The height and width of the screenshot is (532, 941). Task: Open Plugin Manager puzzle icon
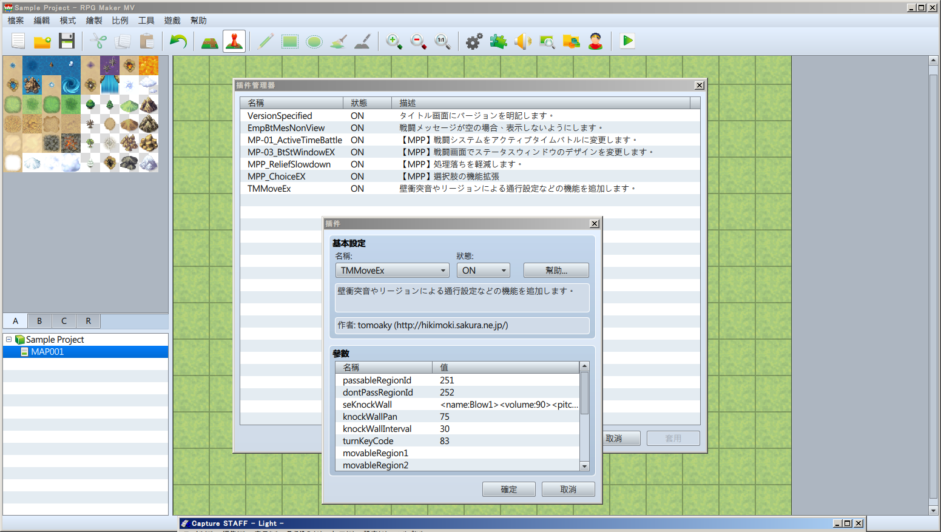[x=499, y=41]
